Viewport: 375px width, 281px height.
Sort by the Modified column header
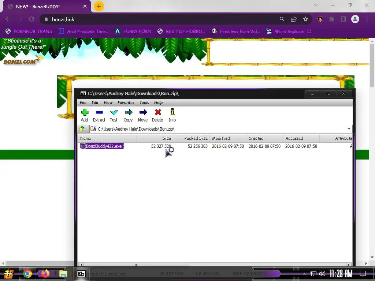(x=228, y=138)
